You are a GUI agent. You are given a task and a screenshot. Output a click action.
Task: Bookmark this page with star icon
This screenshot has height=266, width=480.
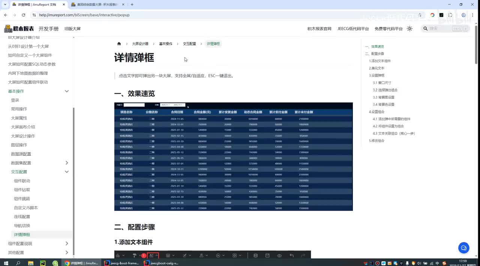point(420,15)
